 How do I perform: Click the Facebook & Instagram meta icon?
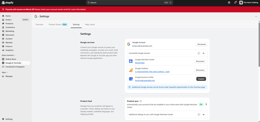[3, 67]
